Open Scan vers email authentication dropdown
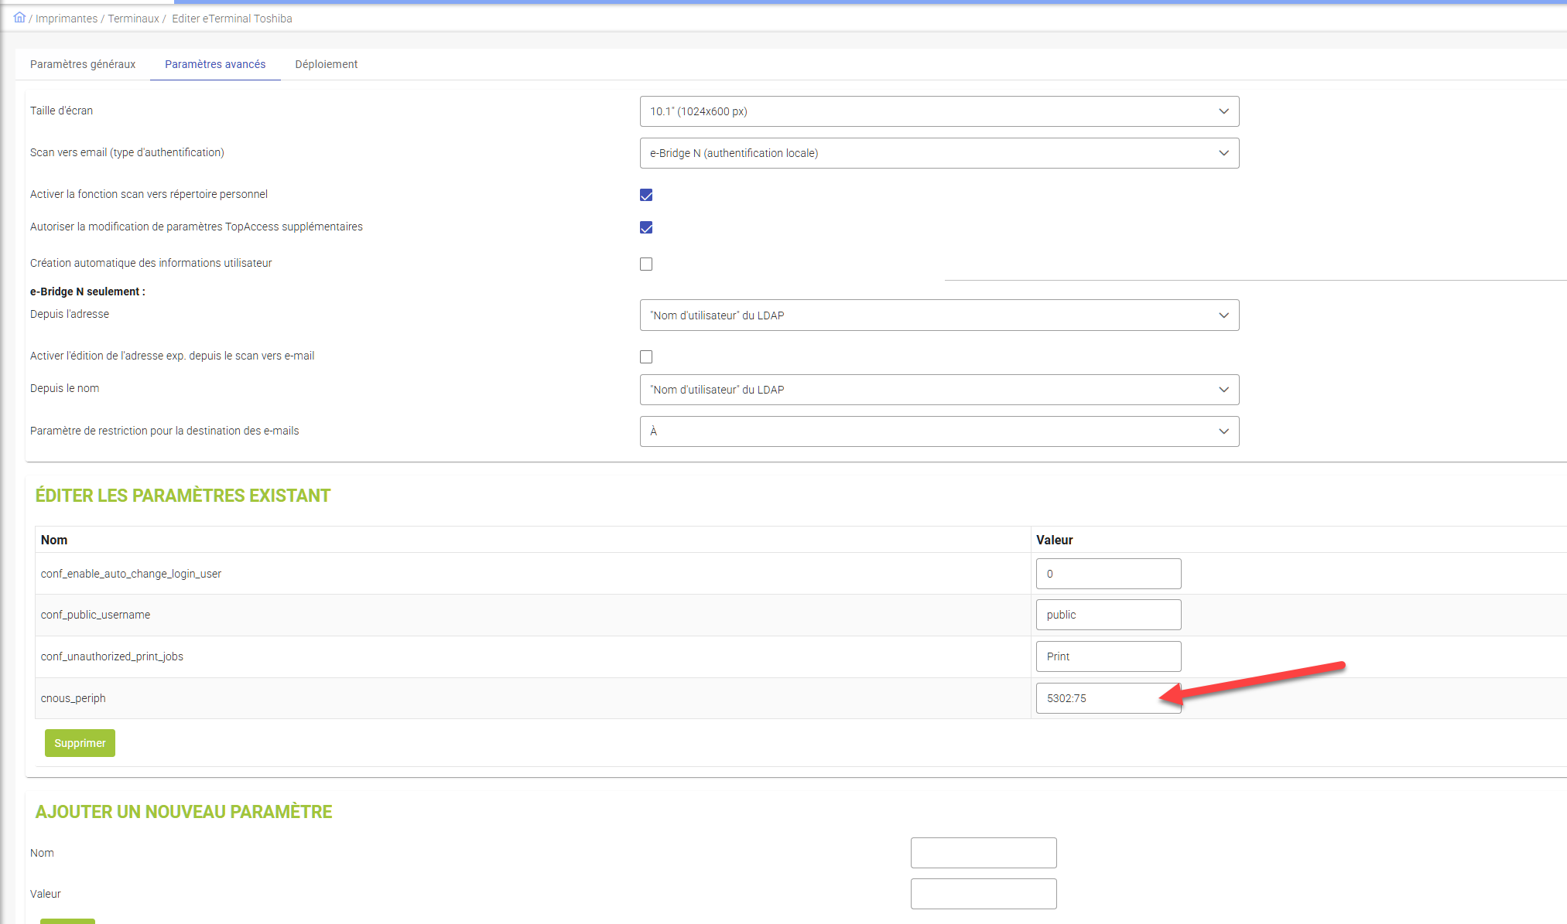This screenshot has height=924, width=1567. coord(939,153)
